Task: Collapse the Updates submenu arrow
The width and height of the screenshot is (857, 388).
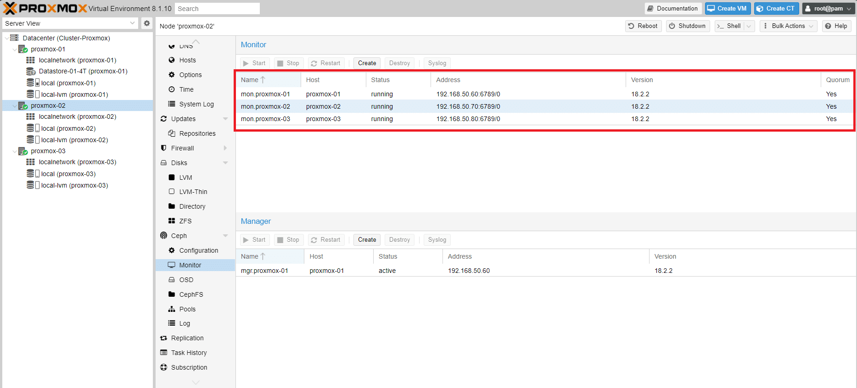Action: (225, 119)
